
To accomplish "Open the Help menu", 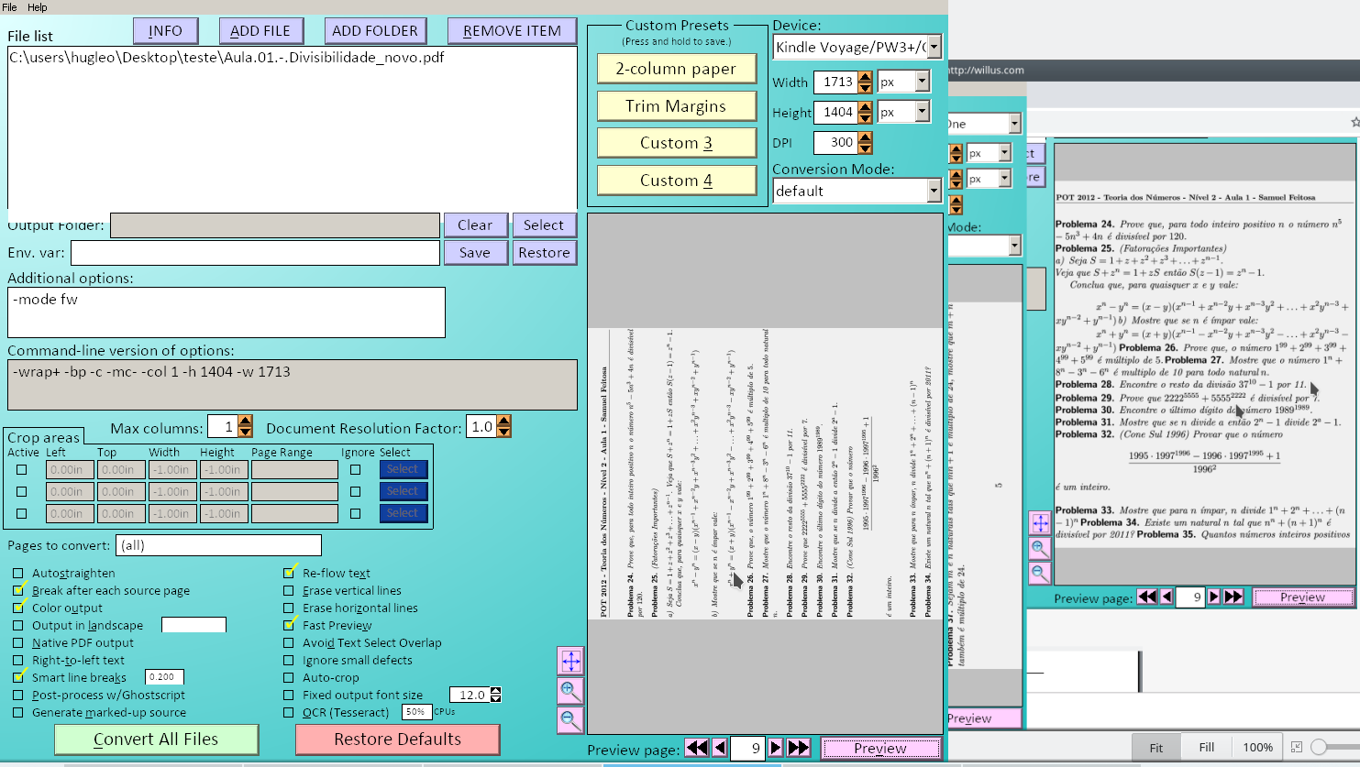I will tap(38, 7).
